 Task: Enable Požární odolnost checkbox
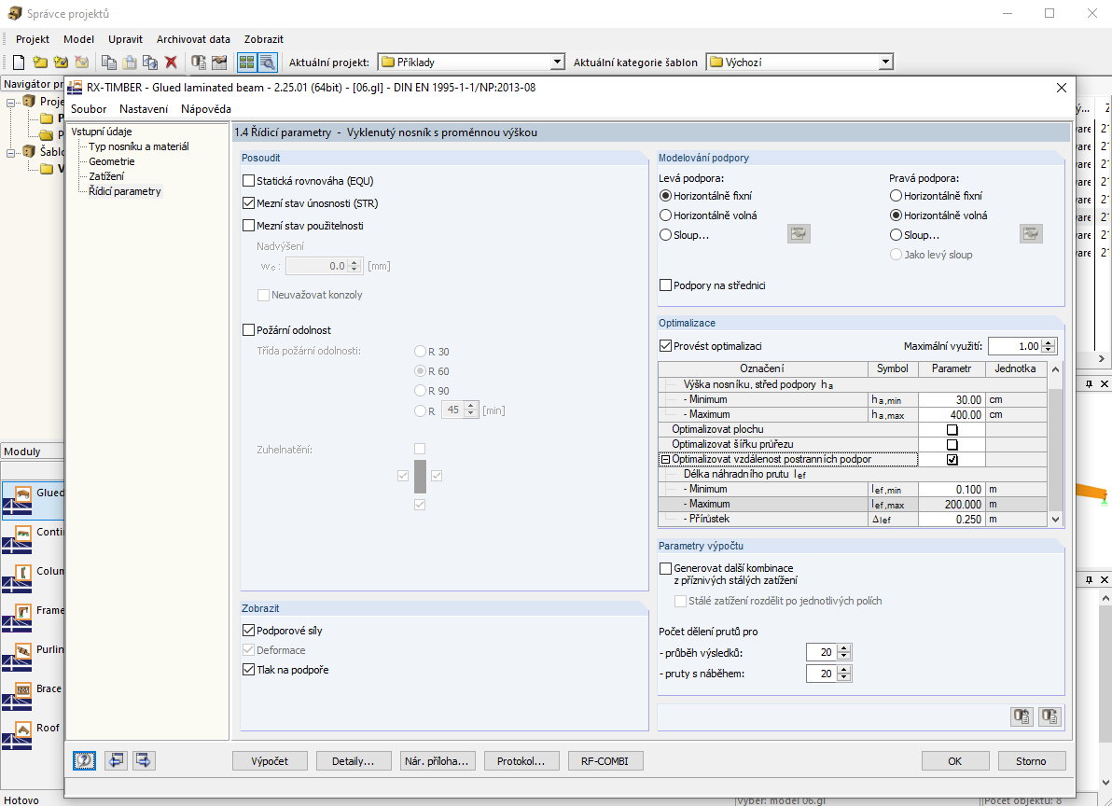[x=248, y=329]
